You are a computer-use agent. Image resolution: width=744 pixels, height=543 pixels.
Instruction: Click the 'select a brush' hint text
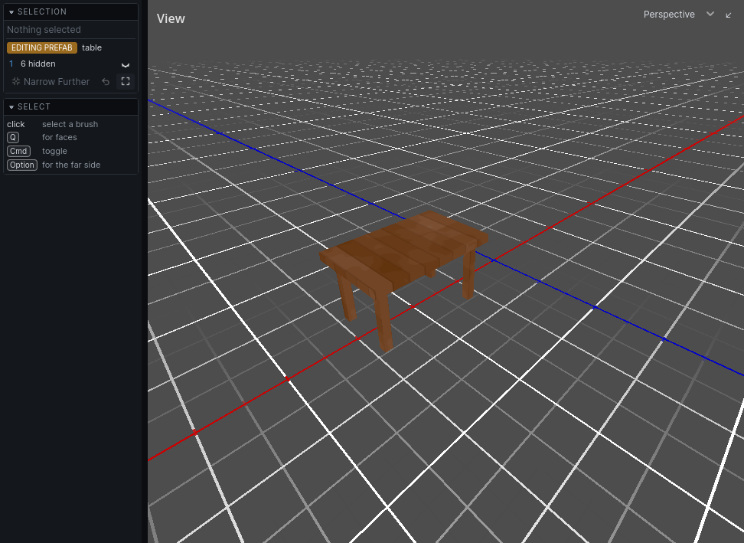coord(70,124)
